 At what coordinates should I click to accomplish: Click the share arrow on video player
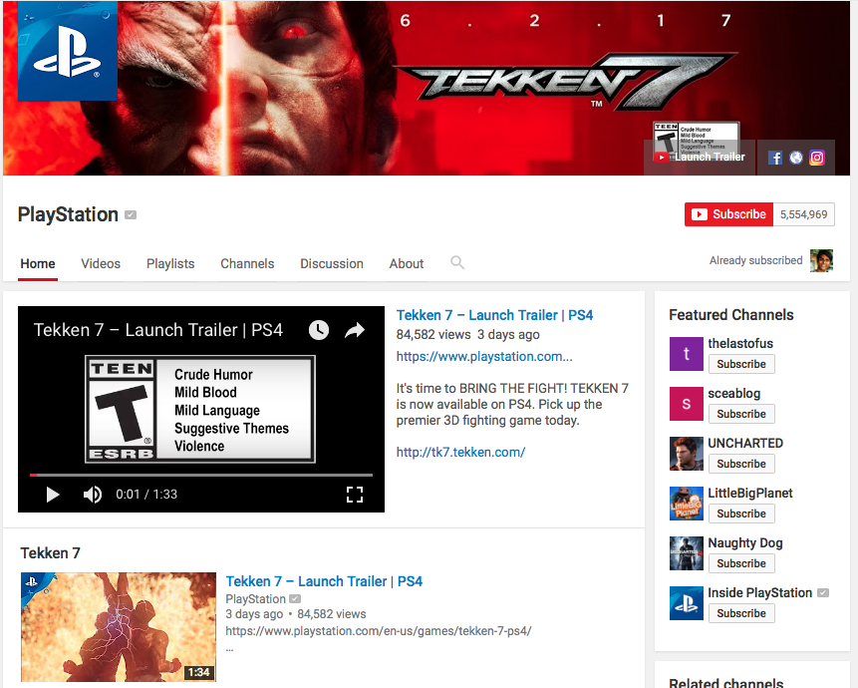click(355, 330)
